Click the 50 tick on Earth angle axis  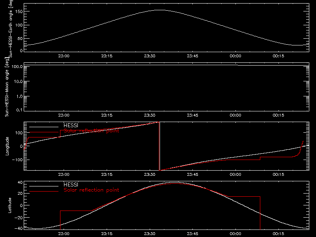pyautogui.click(x=20, y=38)
